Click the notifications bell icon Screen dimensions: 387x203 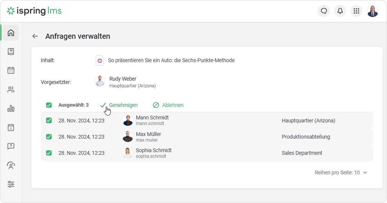pyautogui.click(x=340, y=11)
